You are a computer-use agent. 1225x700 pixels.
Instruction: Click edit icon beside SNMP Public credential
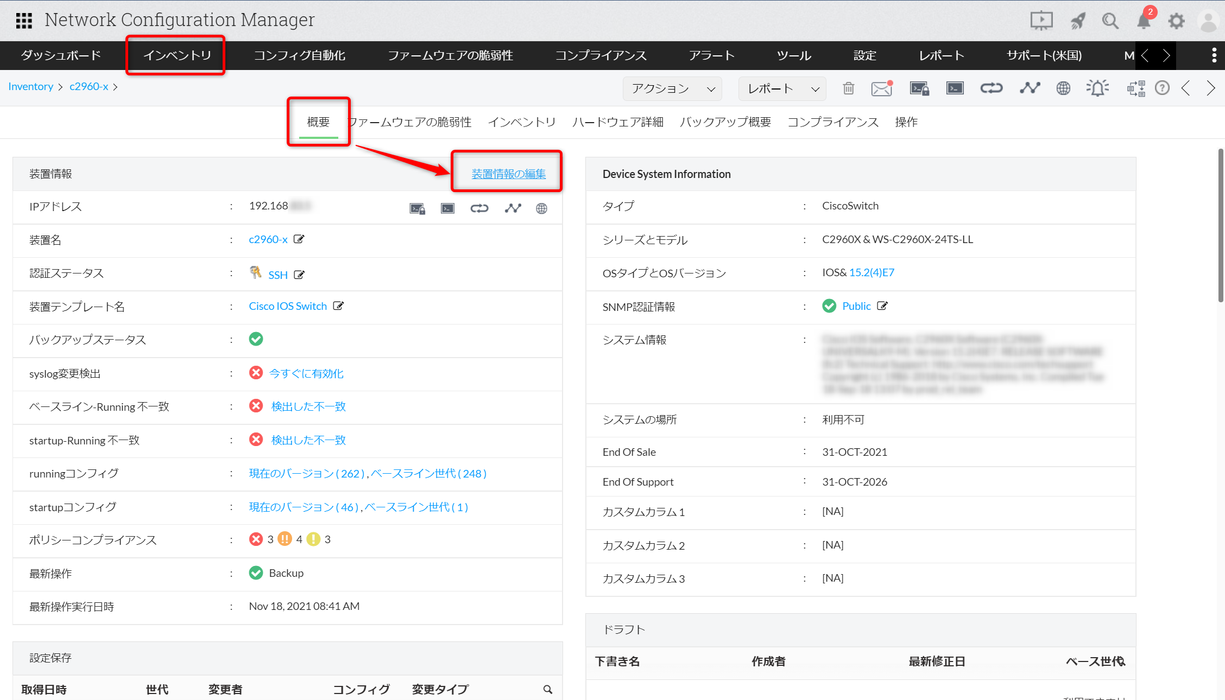pos(882,306)
